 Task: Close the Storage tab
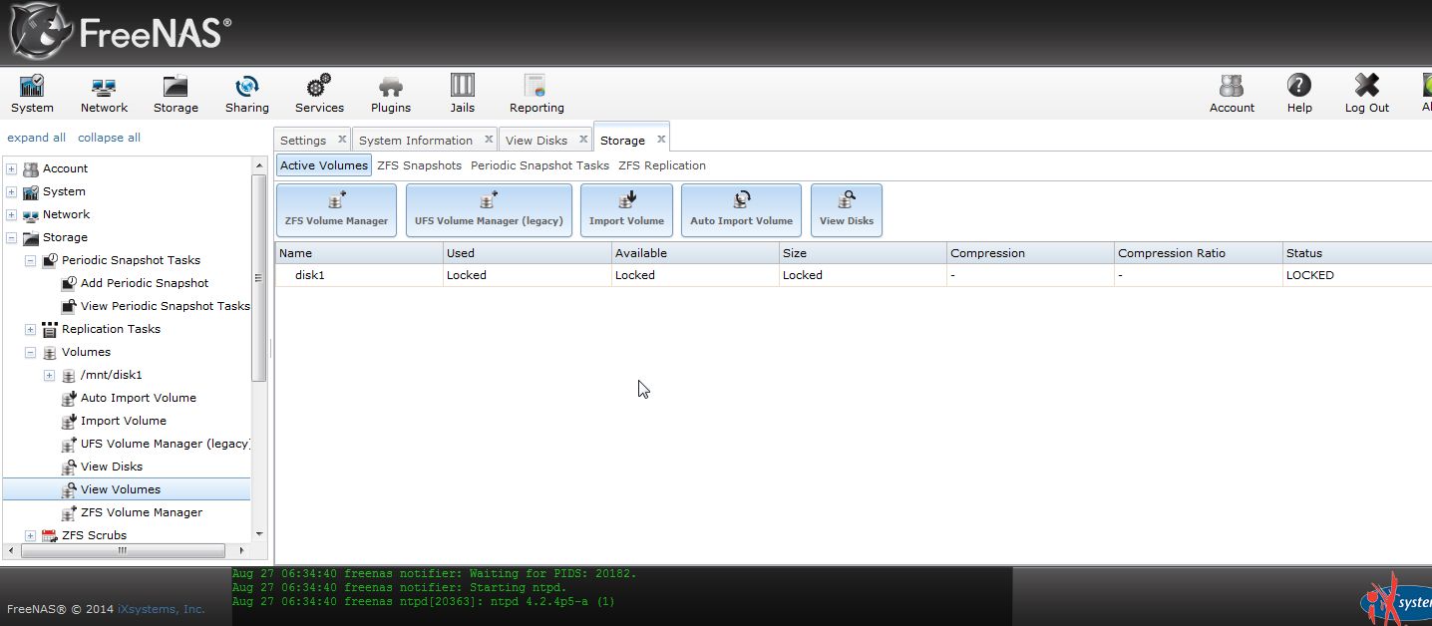point(661,140)
